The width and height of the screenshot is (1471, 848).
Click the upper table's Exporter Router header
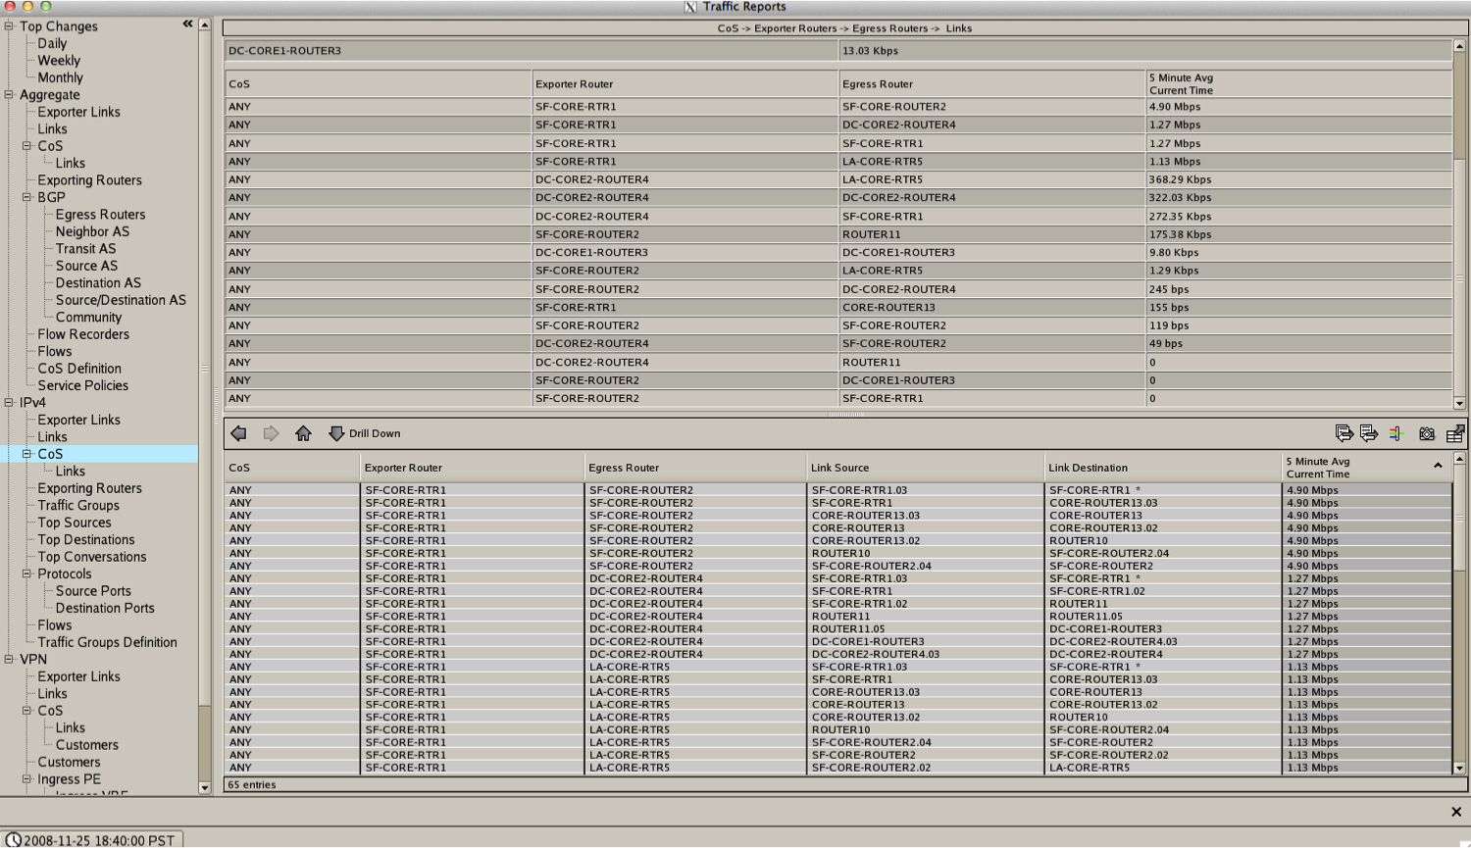point(685,83)
